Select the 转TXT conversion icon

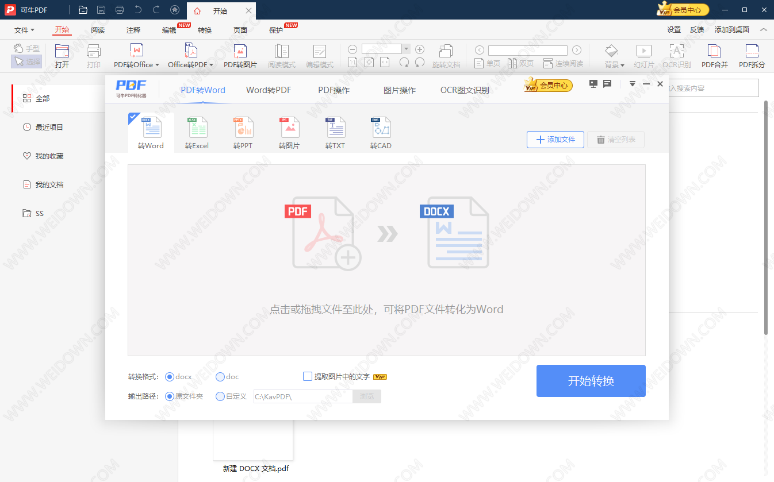click(x=335, y=133)
